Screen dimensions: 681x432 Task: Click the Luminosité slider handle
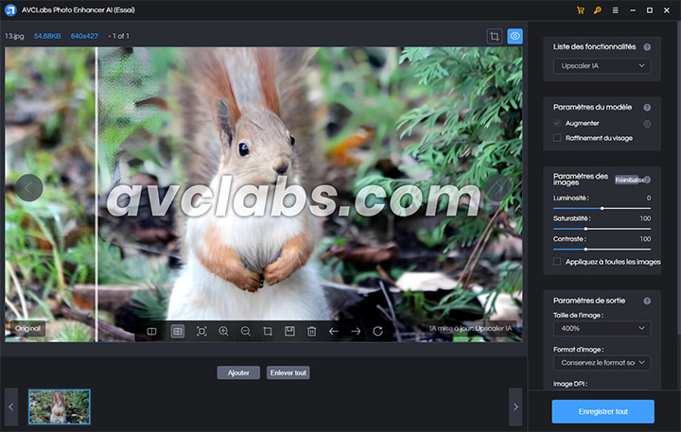pyautogui.click(x=602, y=208)
